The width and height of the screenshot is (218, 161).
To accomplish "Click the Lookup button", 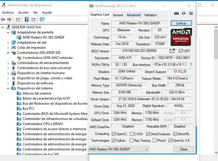I will coord(181,23).
